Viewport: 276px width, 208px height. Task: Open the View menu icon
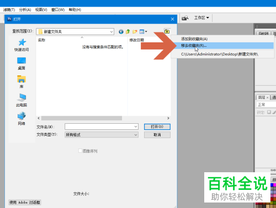pyautogui.click(x=143, y=32)
